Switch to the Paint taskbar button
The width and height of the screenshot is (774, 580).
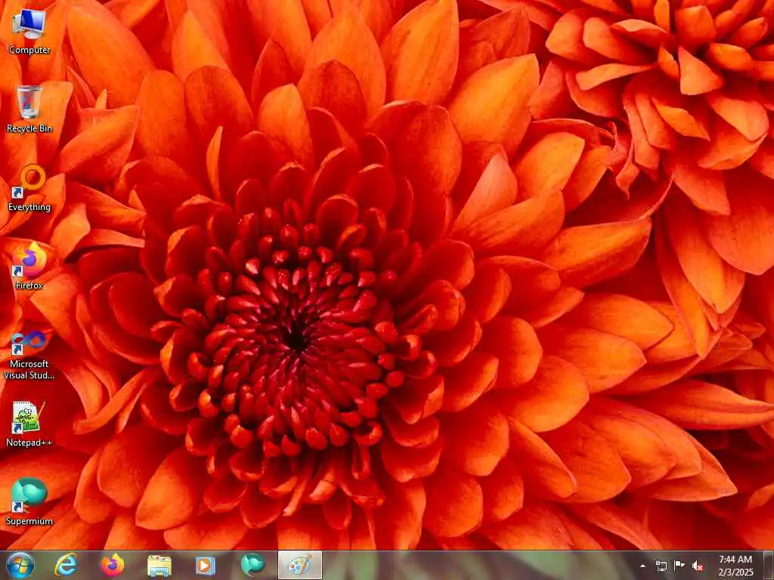[x=300, y=565]
